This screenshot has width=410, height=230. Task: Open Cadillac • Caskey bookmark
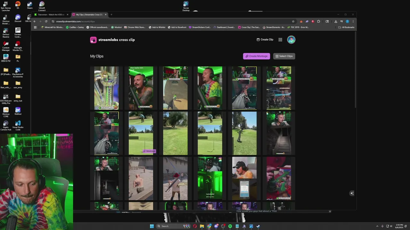(x=75, y=27)
